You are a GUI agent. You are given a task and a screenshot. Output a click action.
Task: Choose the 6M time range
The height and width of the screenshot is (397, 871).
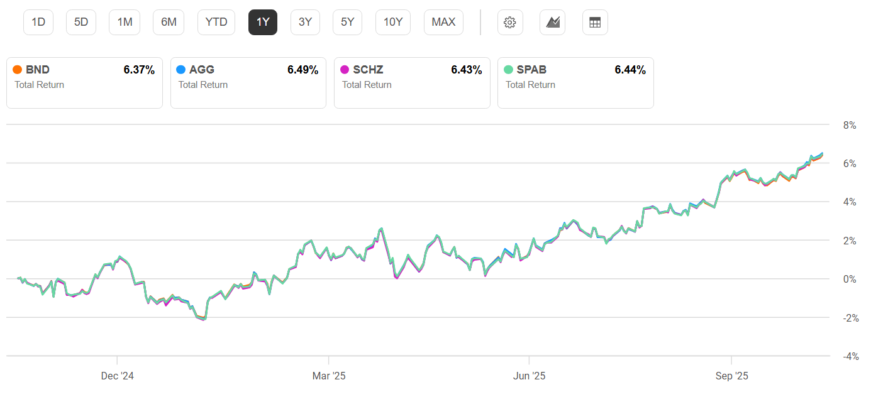pos(169,23)
